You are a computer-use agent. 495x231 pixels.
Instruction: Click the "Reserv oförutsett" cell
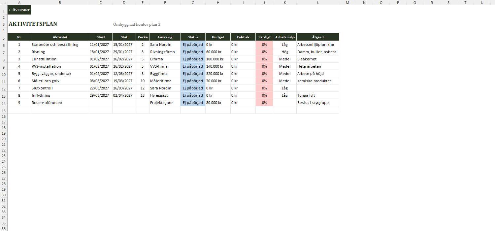click(60, 103)
